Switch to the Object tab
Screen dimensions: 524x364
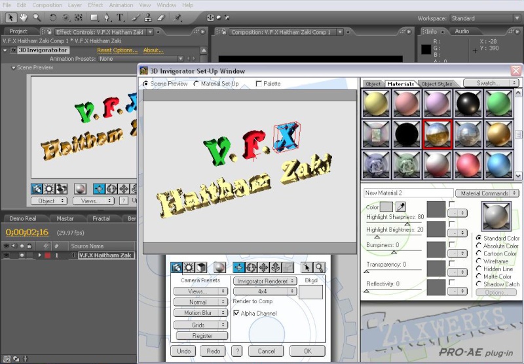pyautogui.click(x=373, y=84)
